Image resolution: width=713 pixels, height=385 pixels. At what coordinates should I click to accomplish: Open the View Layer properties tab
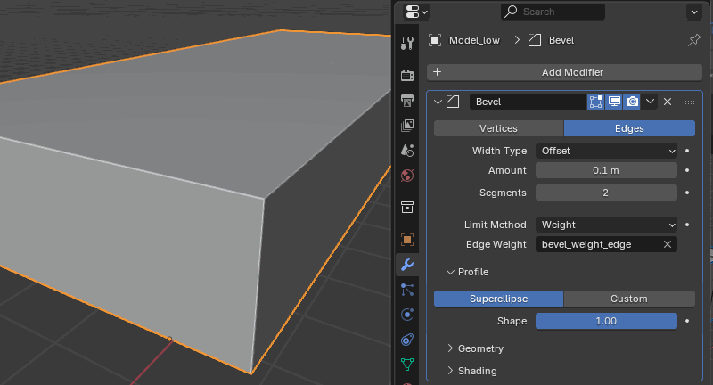pos(407,126)
